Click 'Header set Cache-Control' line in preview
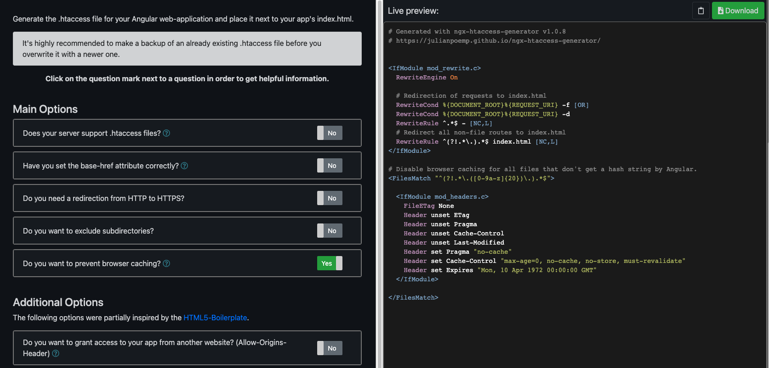This screenshot has width=769, height=368. 544,261
